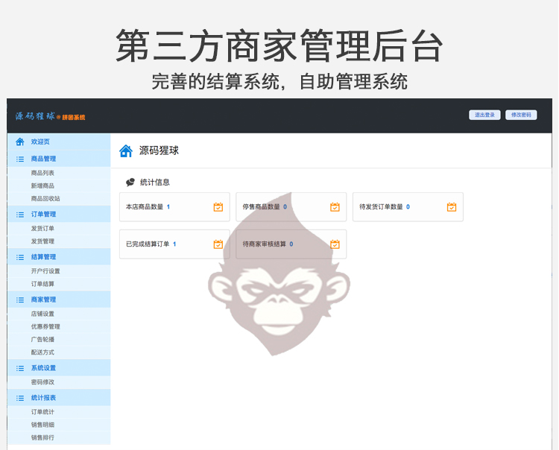Click the home icon beside 欢迎页
The height and width of the screenshot is (450, 559).
coord(19,142)
